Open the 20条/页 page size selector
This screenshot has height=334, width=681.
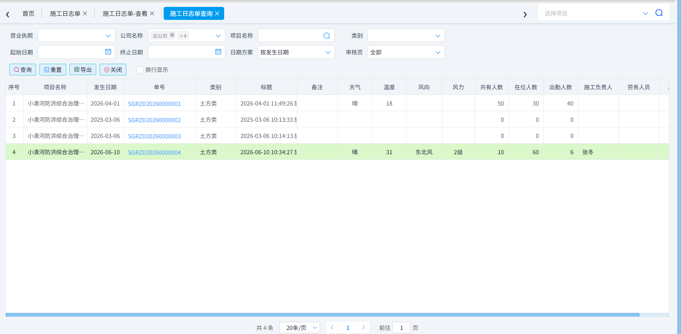[x=300, y=328]
